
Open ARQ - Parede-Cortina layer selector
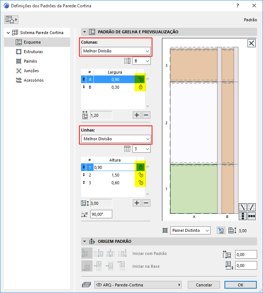click(138, 285)
